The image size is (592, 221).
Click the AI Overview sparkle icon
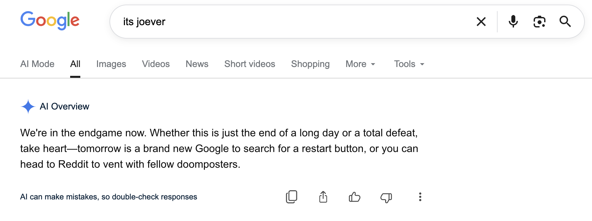(28, 107)
